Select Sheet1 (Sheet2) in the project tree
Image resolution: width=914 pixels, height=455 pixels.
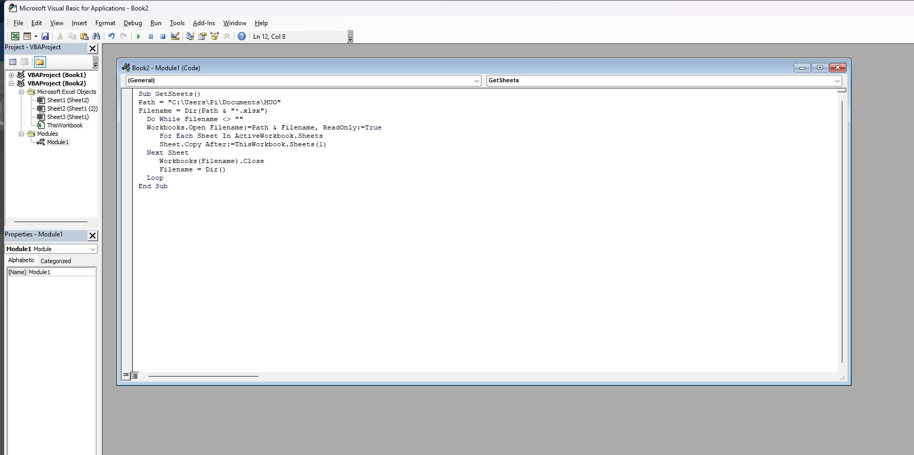68,100
